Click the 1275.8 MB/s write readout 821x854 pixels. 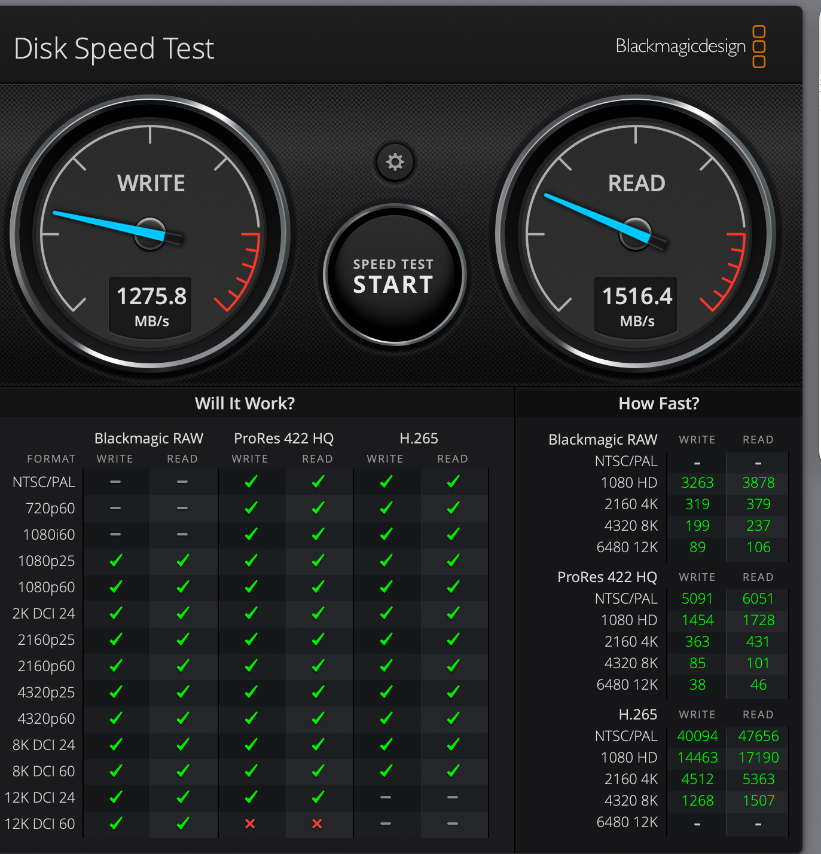click(x=151, y=305)
